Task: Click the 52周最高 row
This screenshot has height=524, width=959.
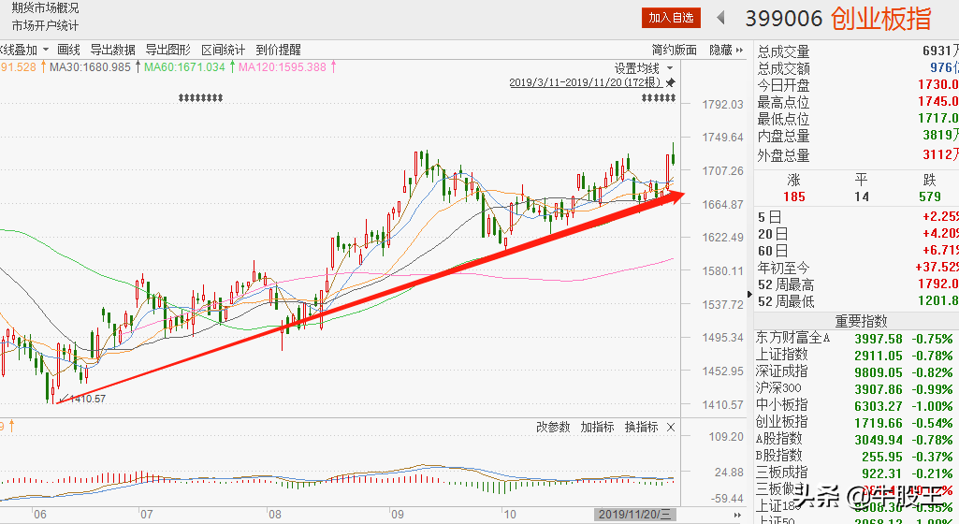Action: click(856, 284)
